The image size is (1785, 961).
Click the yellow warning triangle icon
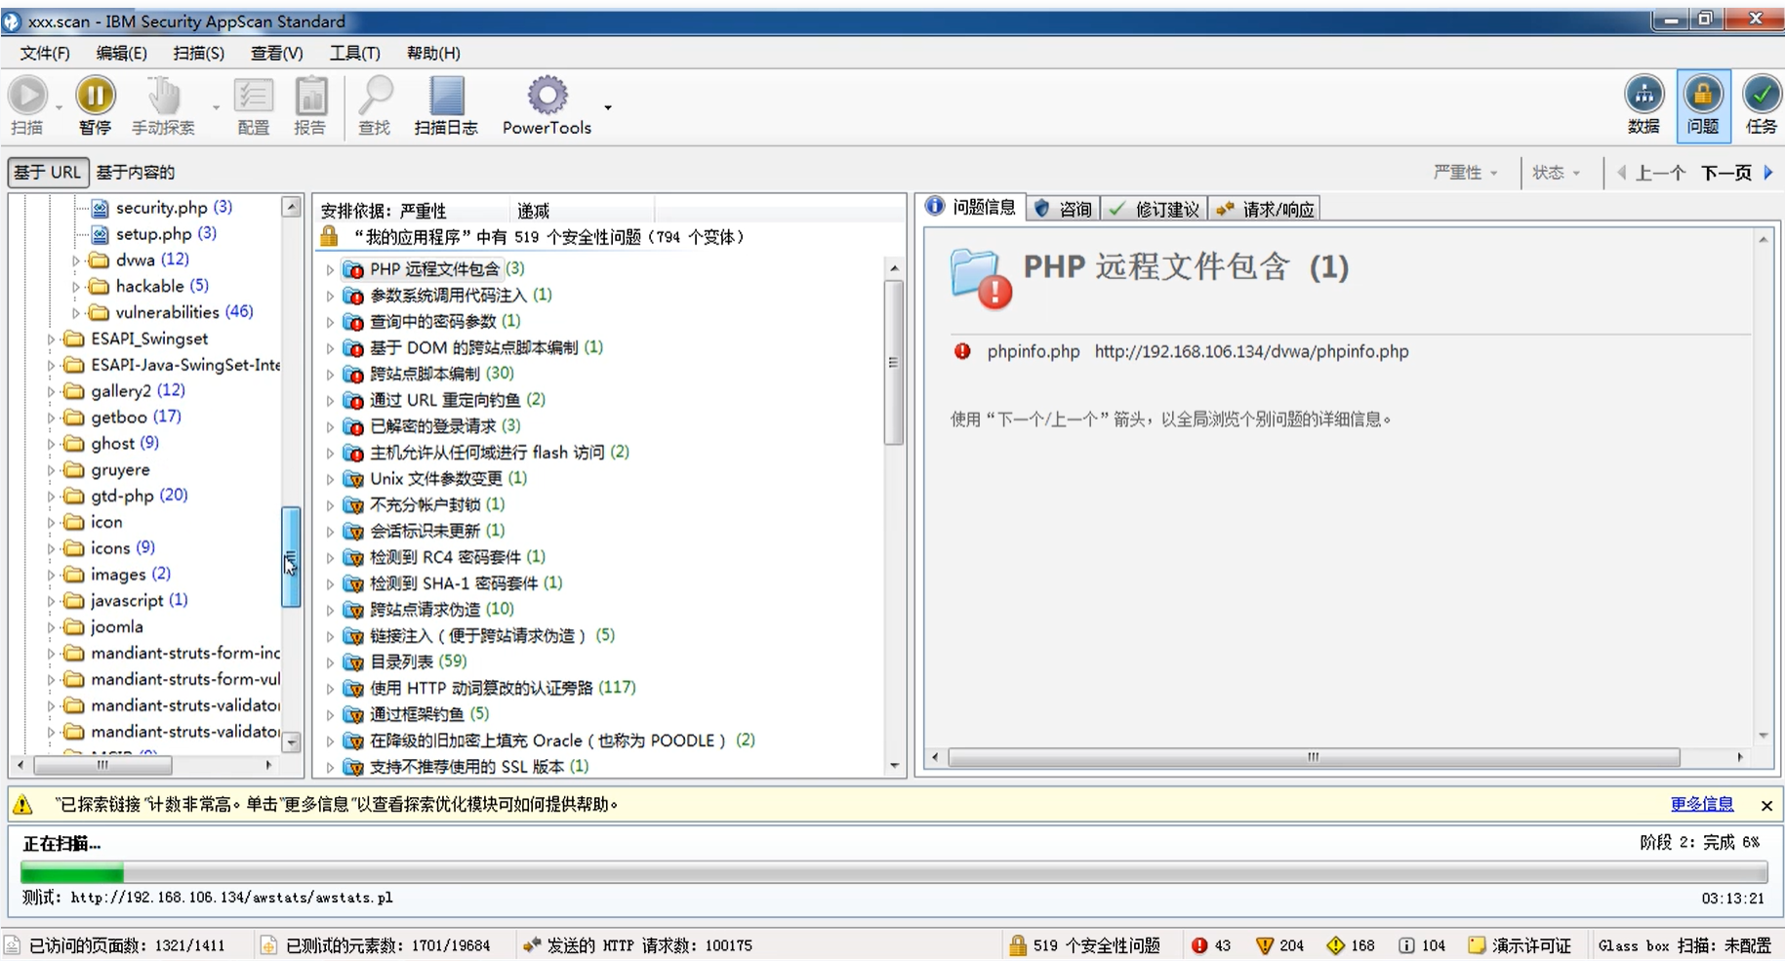pos(22,805)
